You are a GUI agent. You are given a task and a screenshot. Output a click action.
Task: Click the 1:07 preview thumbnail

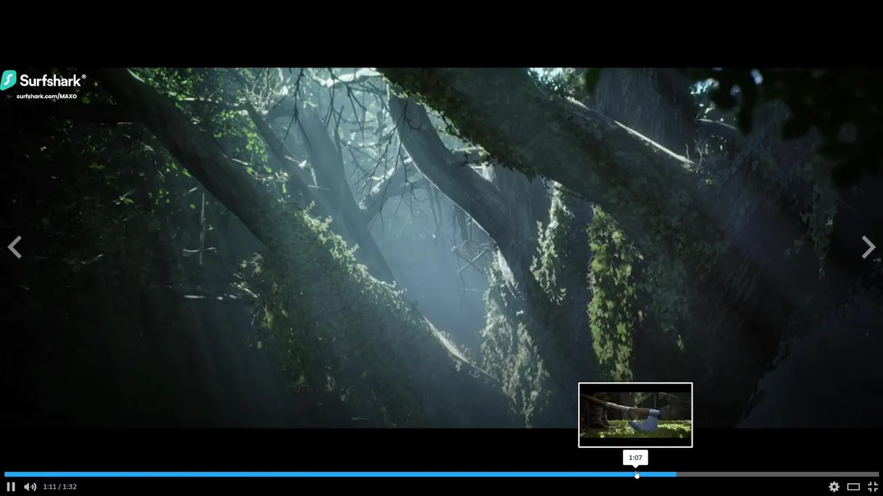point(635,415)
